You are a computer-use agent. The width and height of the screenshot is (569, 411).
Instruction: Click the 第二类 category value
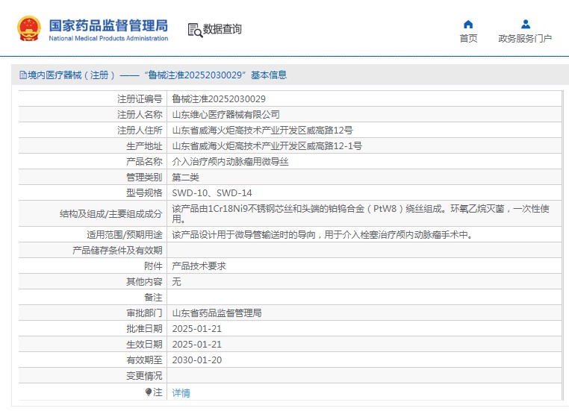point(185,178)
